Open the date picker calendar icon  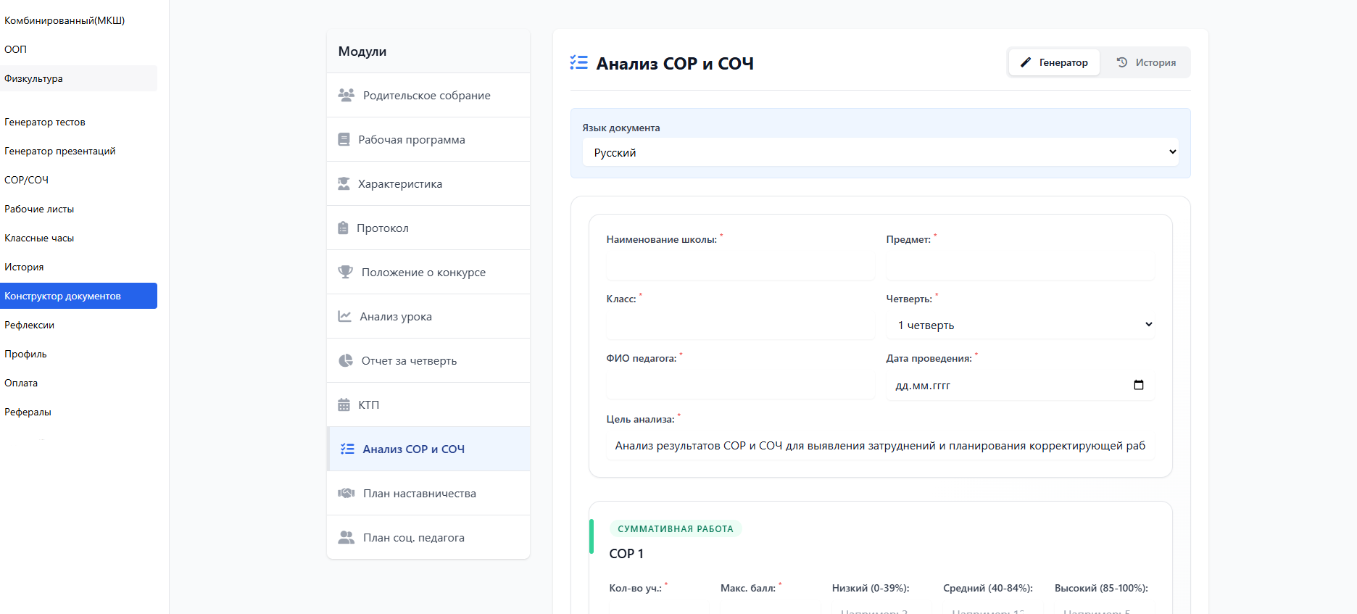(1138, 385)
